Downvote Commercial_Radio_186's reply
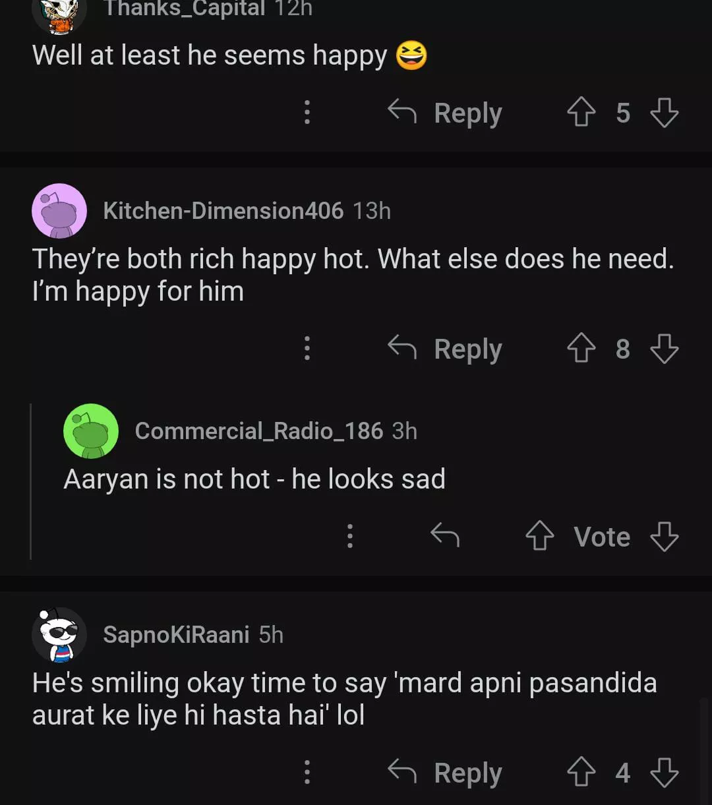The image size is (712, 805). click(x=664, y=537)
